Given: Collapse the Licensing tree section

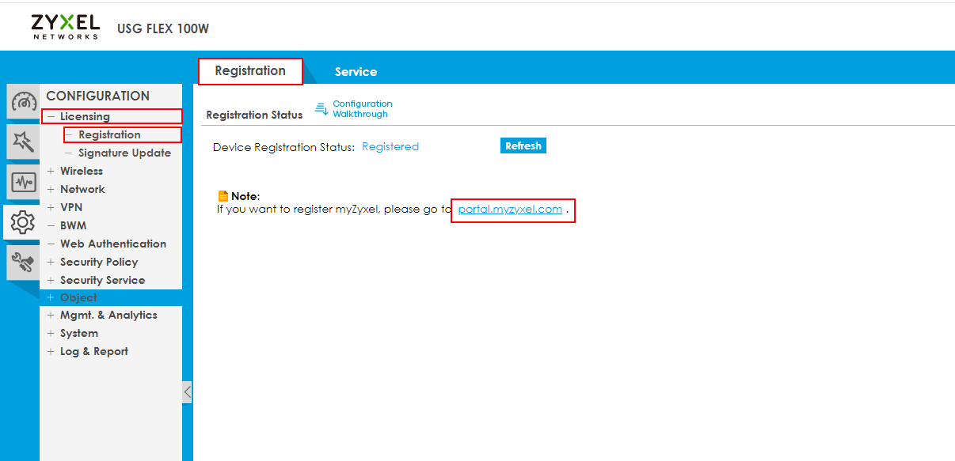Looking at the screenshot, I should pyautogui.click(x=51, y=117).
